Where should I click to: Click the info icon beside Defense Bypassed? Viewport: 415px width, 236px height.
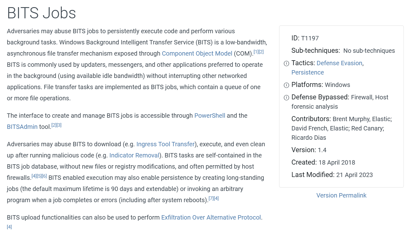(x=287, y=98)
